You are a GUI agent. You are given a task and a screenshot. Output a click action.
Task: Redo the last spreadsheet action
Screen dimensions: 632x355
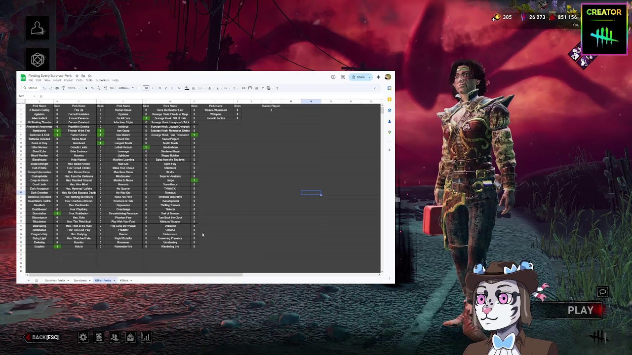coord(50,88)
